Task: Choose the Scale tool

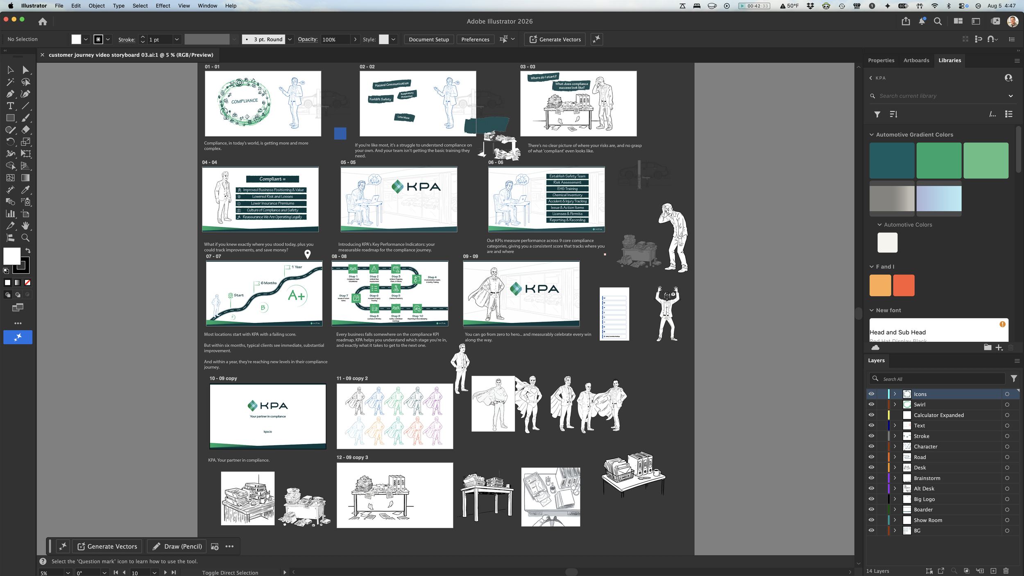Action: tap(25, 142)
